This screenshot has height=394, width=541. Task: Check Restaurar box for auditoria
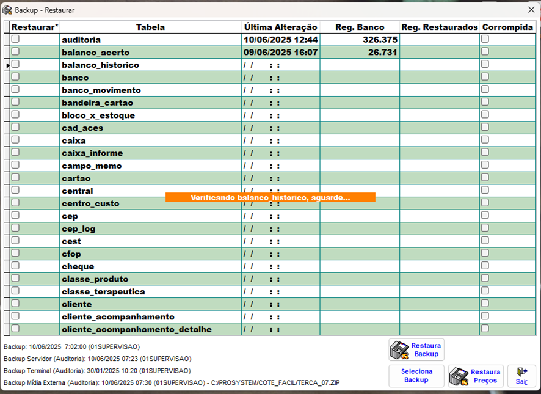pos(15,39)
